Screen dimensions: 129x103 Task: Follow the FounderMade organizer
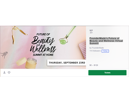(x=105, y=51)
